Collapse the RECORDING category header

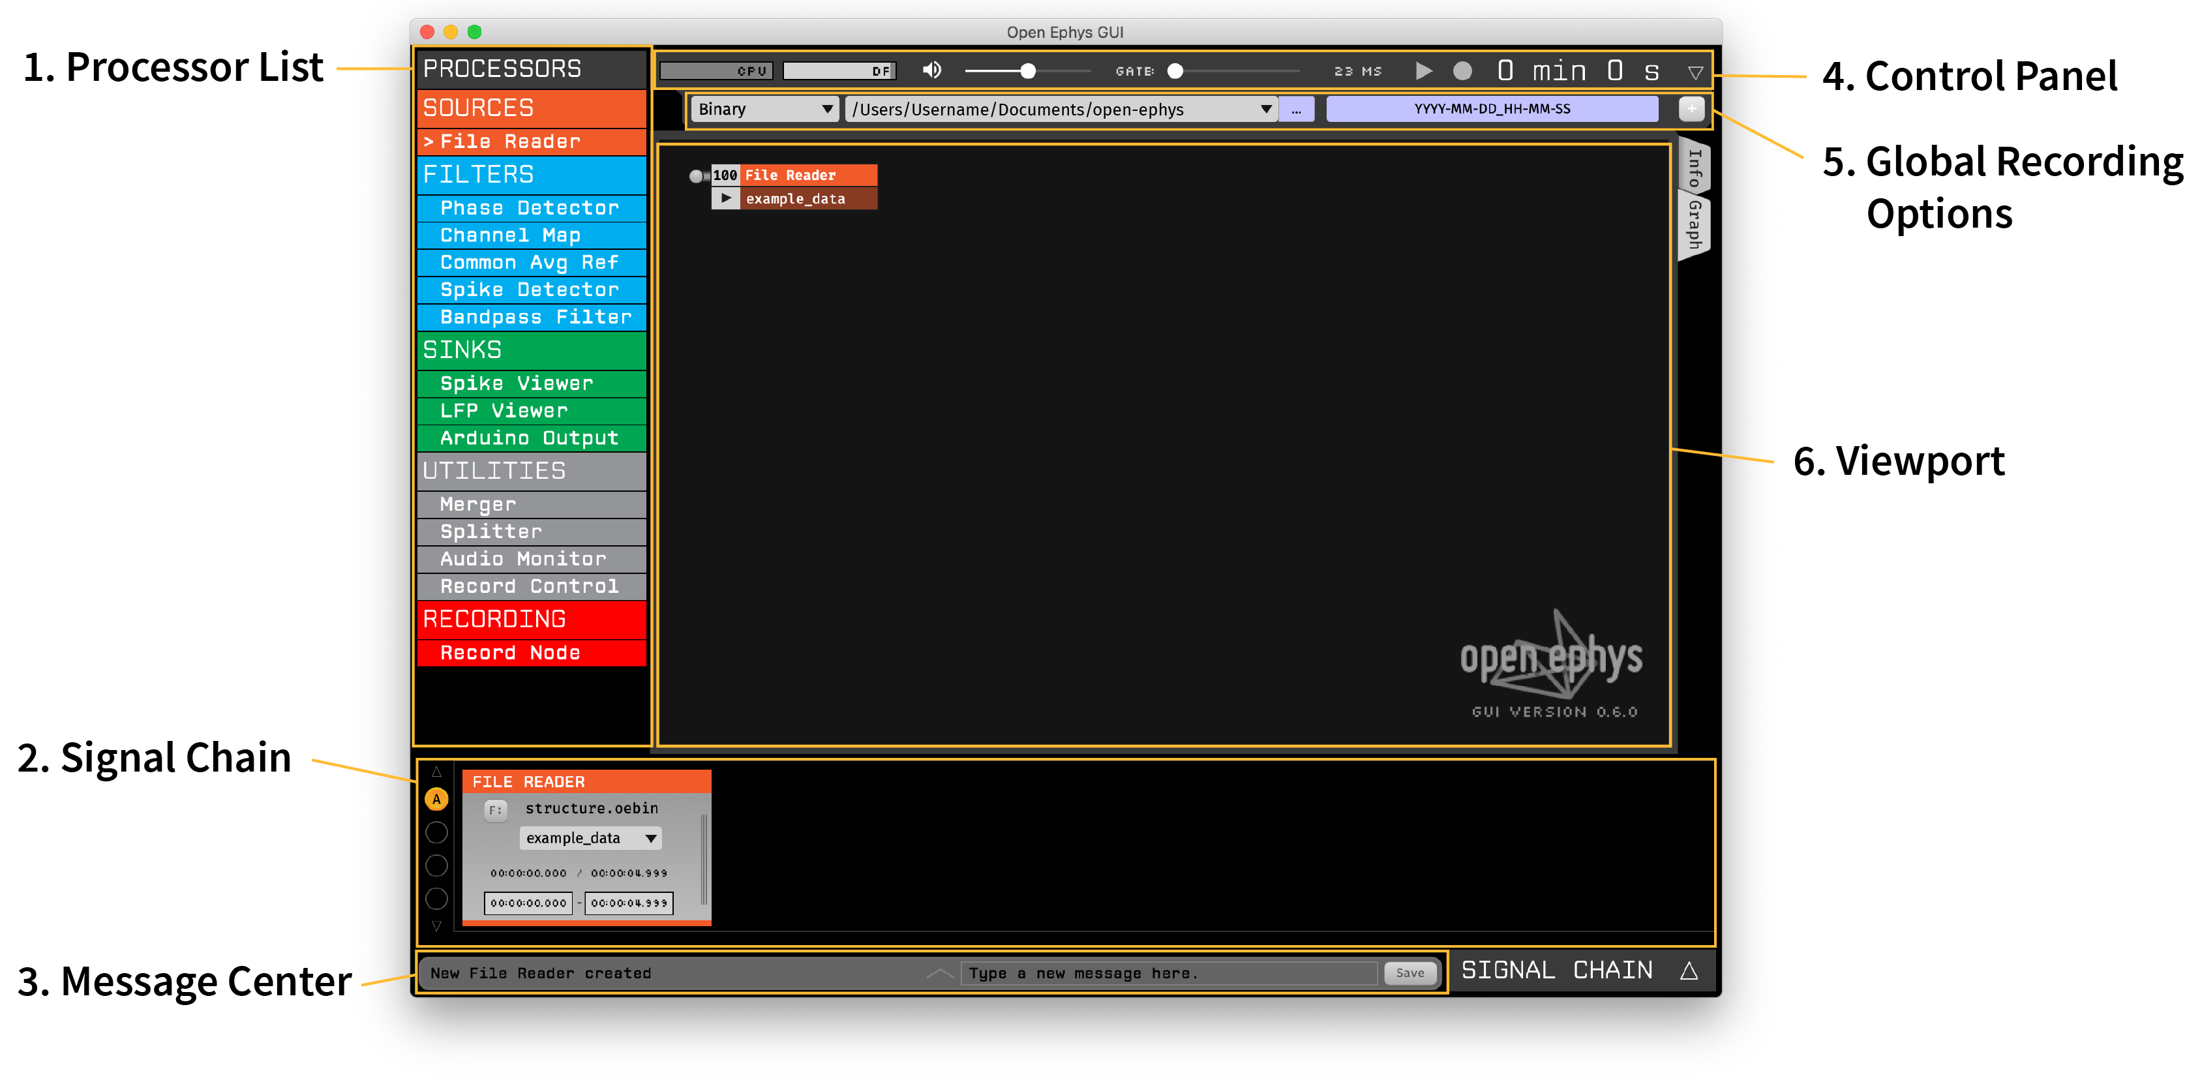click(532, 619)
